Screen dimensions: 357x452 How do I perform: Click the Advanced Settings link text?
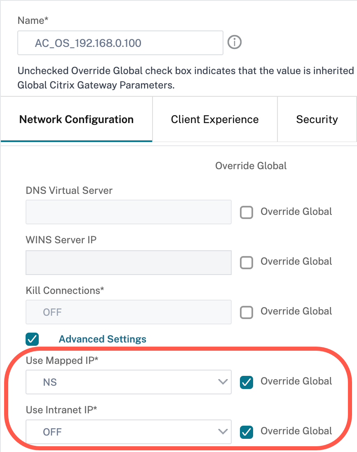tap(103, 339)
